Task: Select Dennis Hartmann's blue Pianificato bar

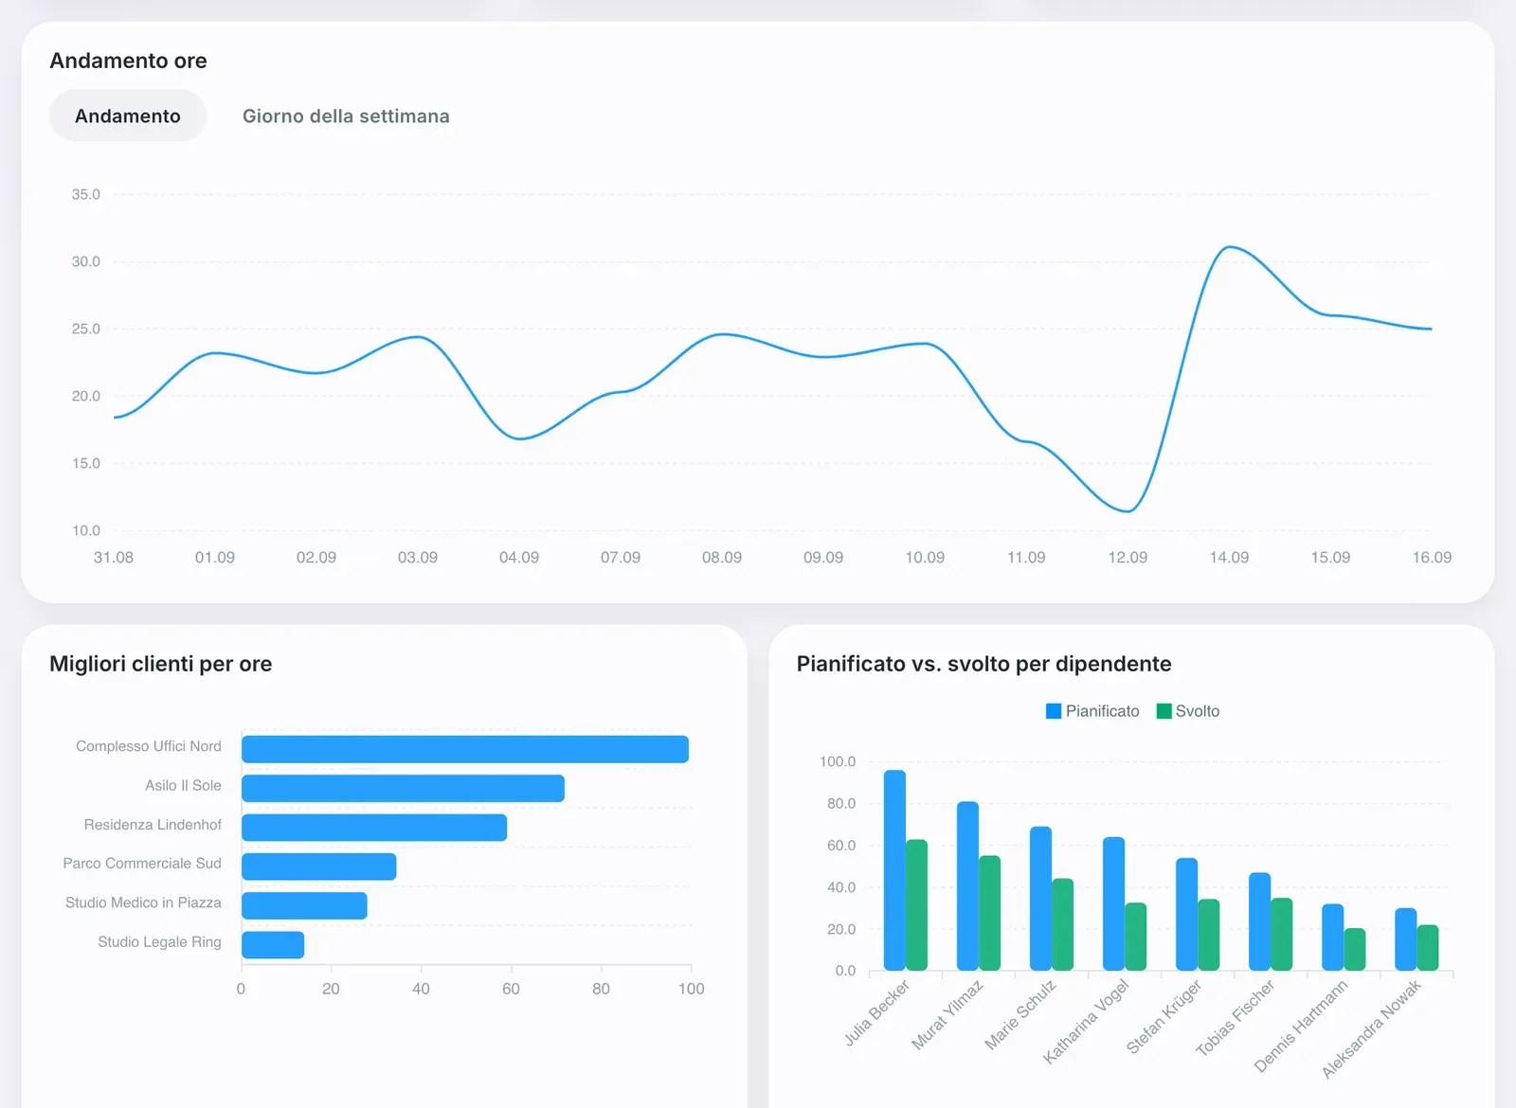Action: coord(1332,938)
